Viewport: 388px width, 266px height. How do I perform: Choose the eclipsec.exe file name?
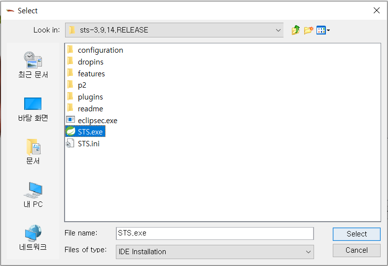(x=98, y=121)
